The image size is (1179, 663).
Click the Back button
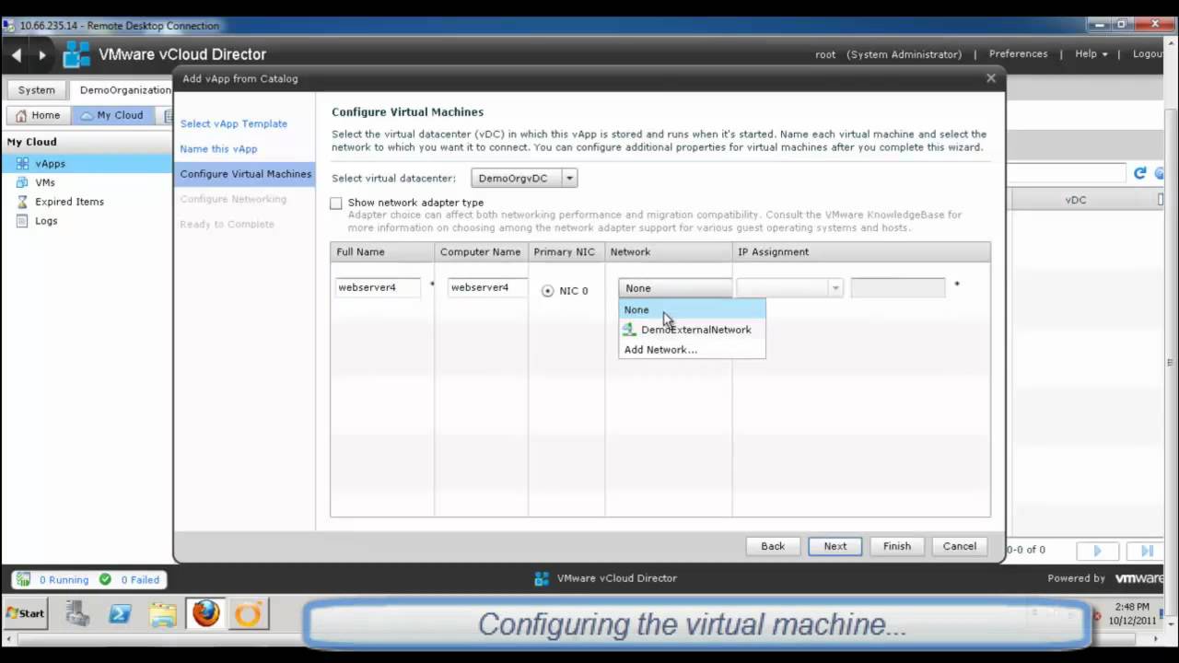[773, 546]
